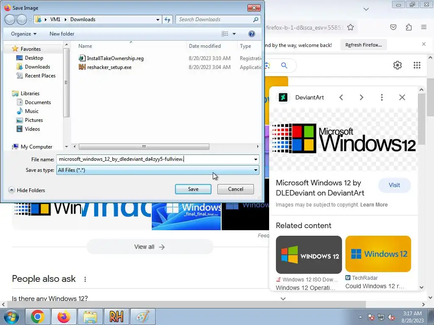Click New folder in dialog toolbar

click(x=62, y=34)
